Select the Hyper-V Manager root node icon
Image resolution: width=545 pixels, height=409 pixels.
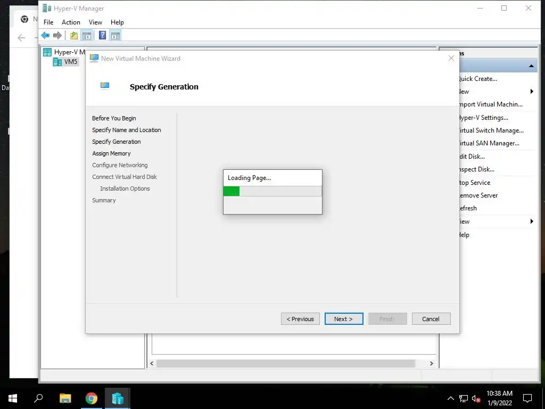coord(47,52)
